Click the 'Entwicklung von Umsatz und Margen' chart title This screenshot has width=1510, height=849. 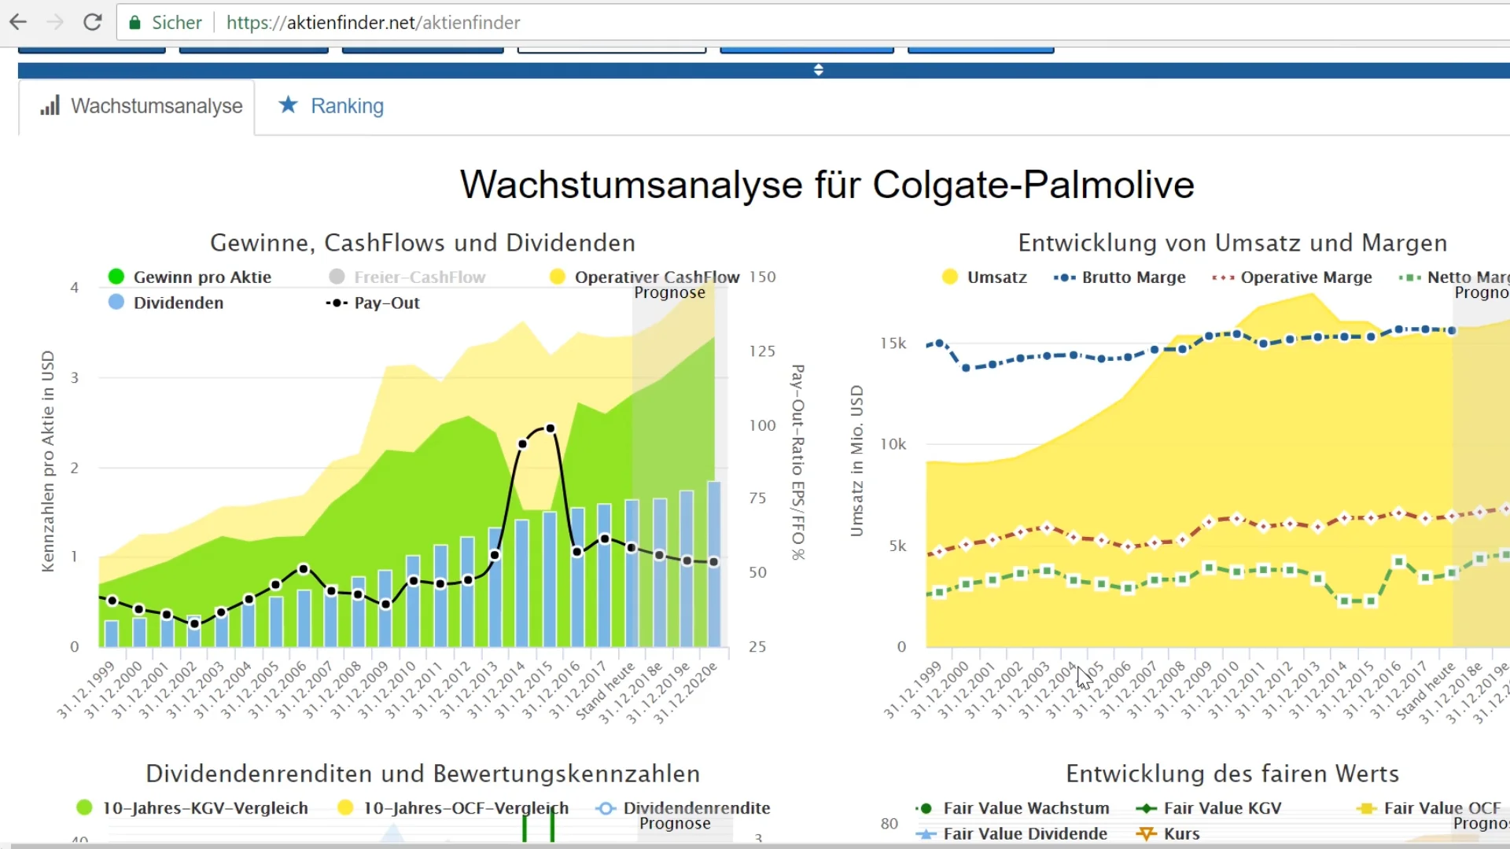[1232, 243]
